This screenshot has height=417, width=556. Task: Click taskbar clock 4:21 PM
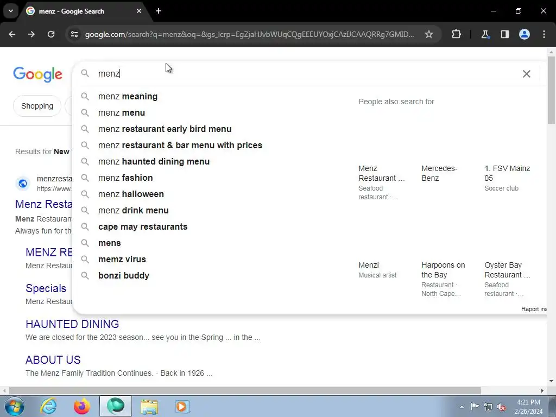528,407
